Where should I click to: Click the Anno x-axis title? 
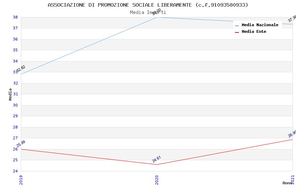tap(287, 183)
